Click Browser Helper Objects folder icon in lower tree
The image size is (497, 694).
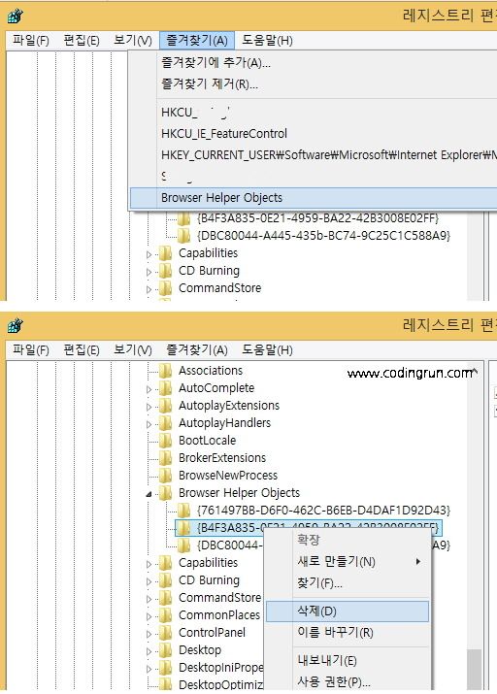166,493
